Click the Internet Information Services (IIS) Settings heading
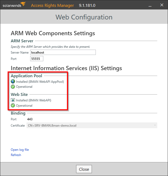The image size is (168, 176). point(66,68)
